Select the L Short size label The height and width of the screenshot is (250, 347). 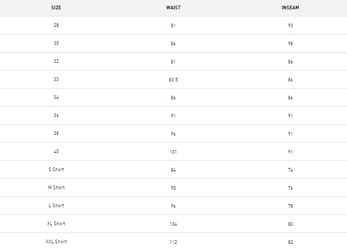coord(56,206)
